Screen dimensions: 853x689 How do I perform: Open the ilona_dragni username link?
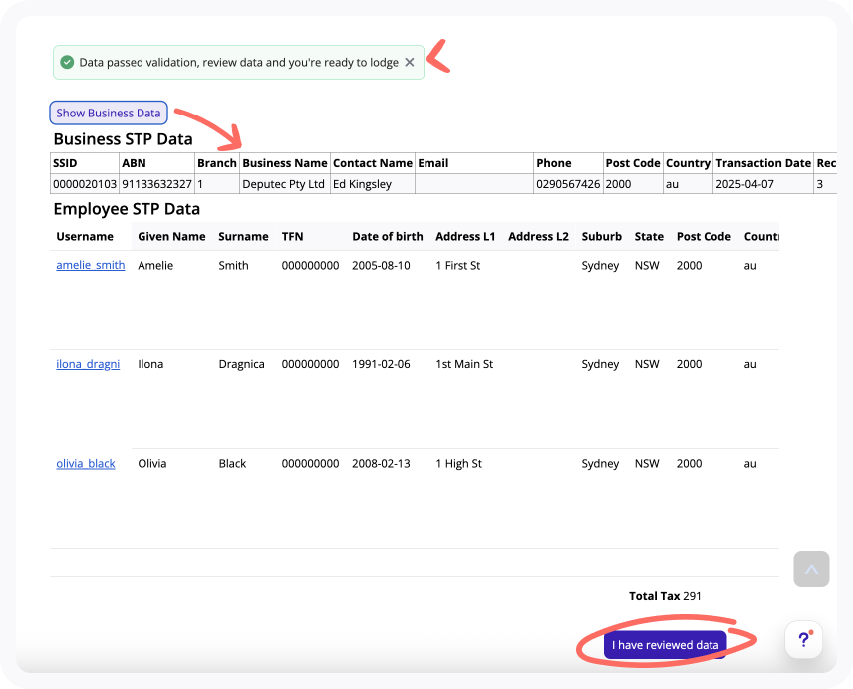(88, 364)
